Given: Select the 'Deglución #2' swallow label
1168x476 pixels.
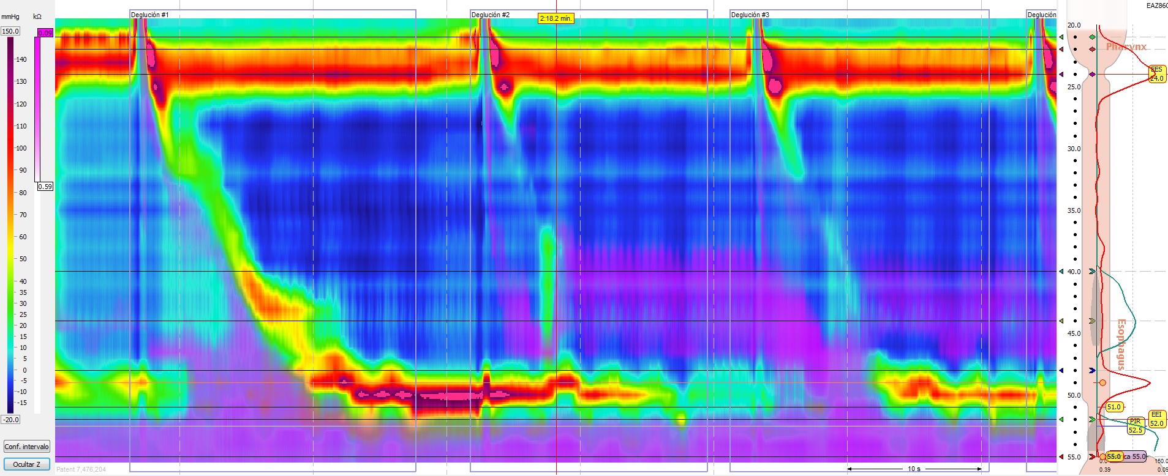Looking at the screenshot, I should click(490, 15).
